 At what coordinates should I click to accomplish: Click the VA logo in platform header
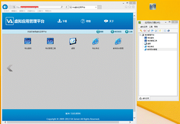10,21
